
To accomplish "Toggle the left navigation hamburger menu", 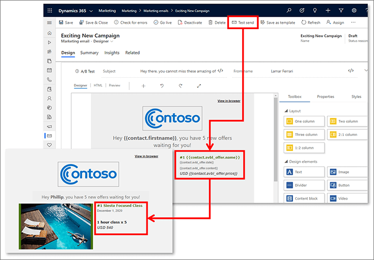I will 49,23.
